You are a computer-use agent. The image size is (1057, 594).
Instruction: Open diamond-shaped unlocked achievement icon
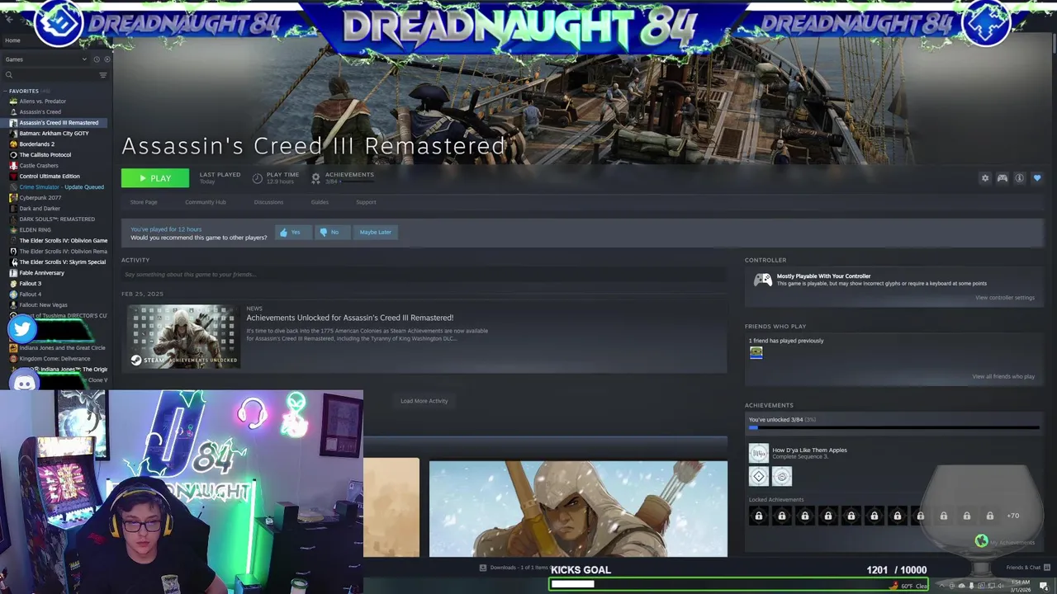[x=758, y=476]
